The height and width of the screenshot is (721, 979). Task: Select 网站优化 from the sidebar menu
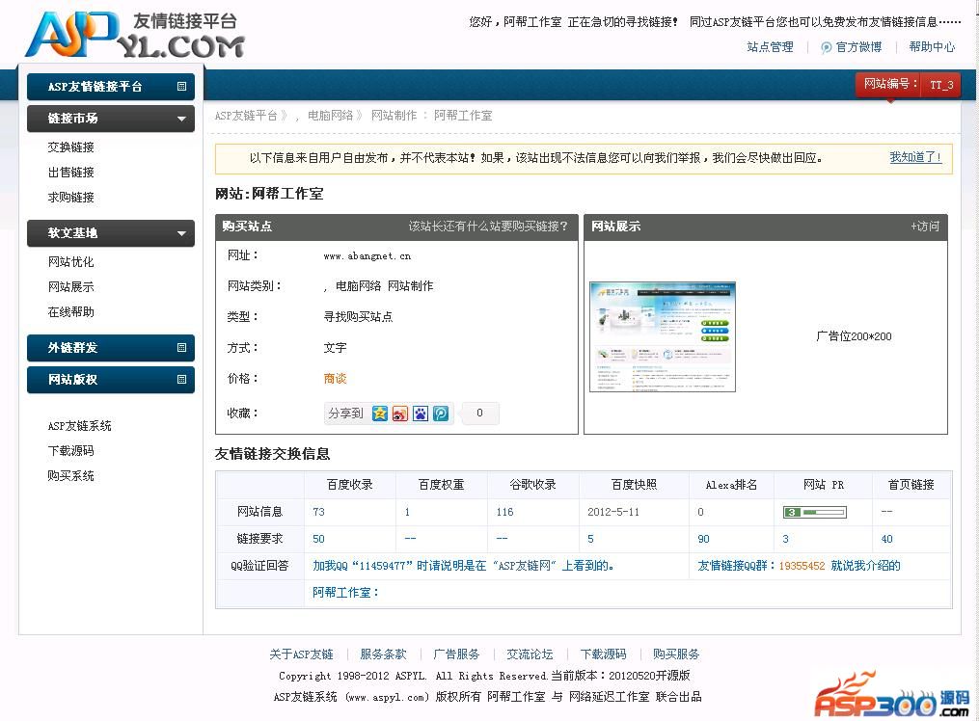tap(71, 262)
